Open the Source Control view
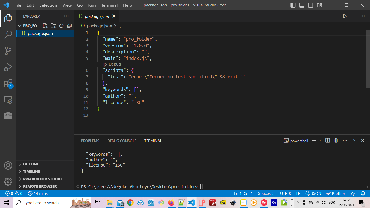The image size is (370, 208). [8, 51]
